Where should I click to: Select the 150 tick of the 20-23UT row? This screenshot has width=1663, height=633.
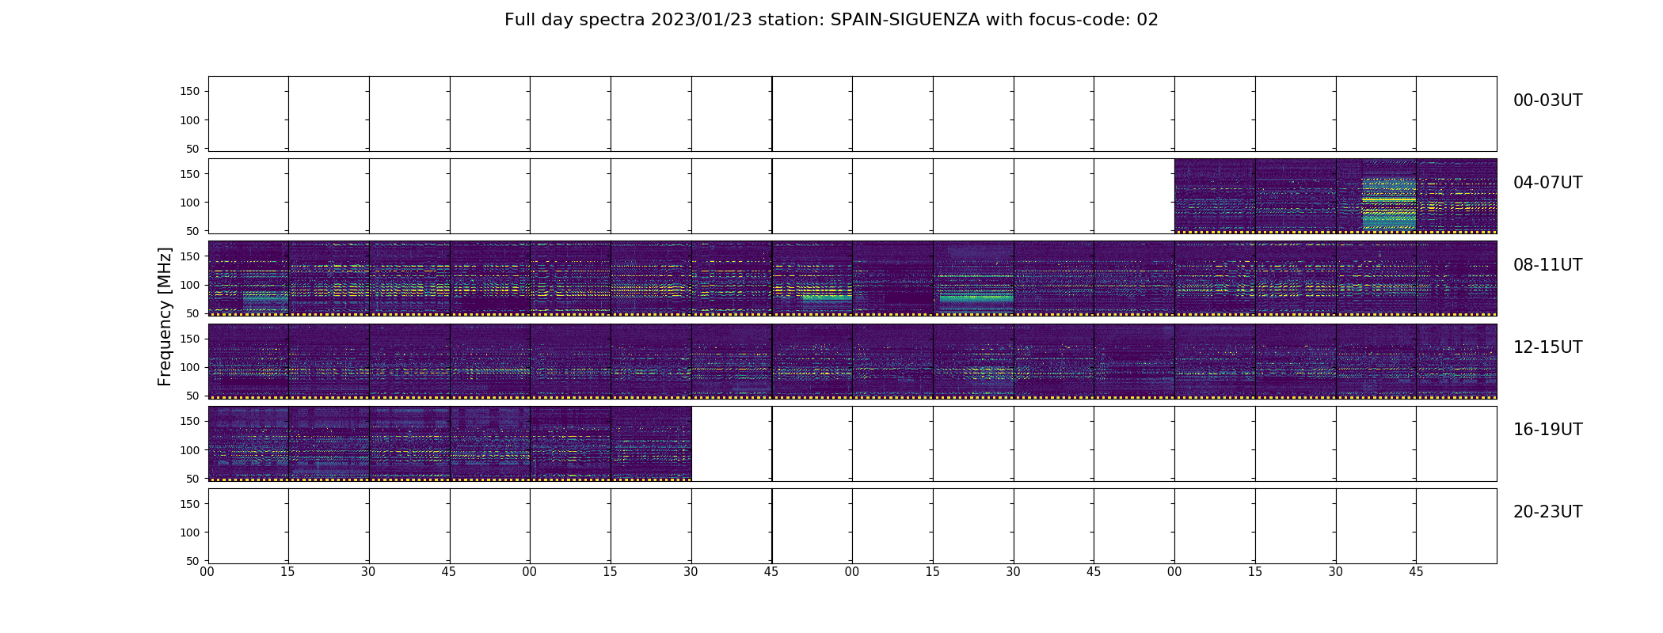click(x=190, y=504)
